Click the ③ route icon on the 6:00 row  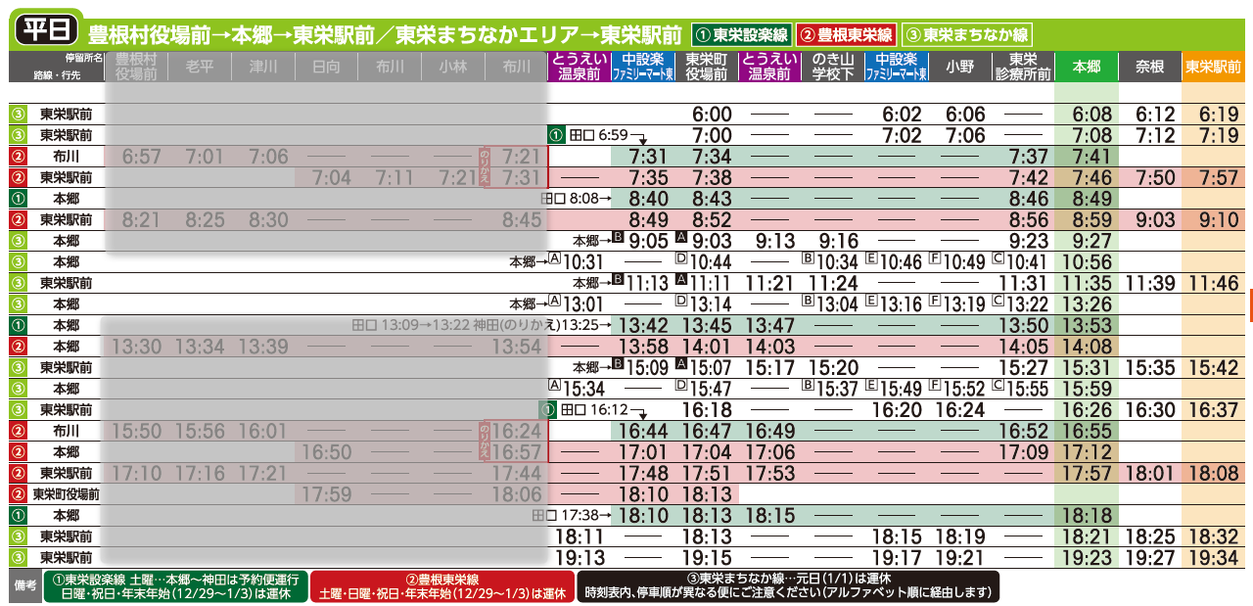pos(17,115)
